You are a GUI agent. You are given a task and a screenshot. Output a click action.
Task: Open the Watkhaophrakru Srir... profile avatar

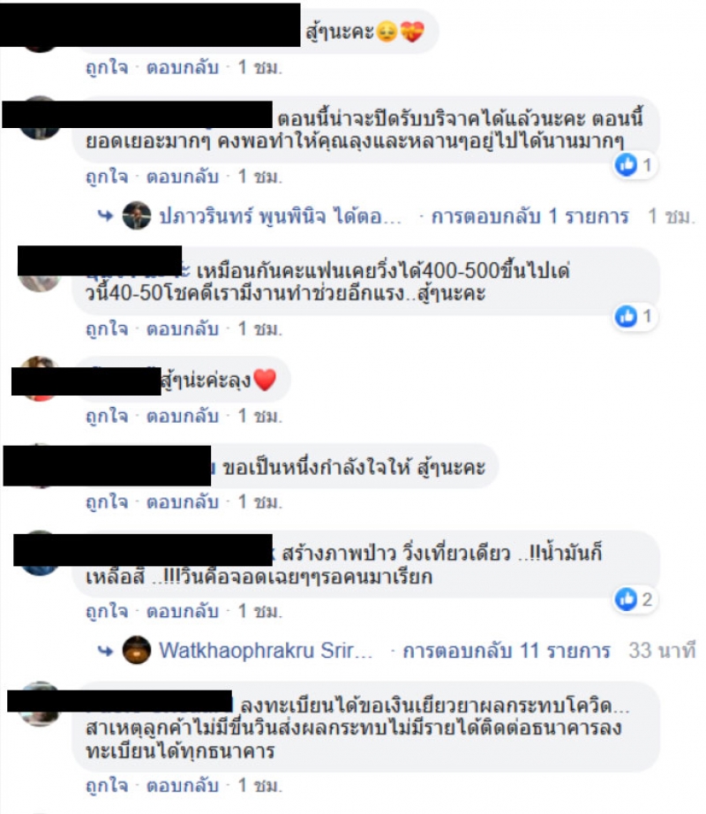pyautogui.click(x=137, y=650)
